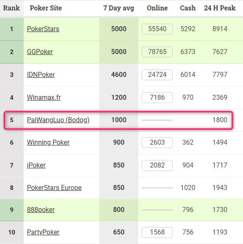Open the PokerStars site link
Viewport: 243px width, 244px height.
pos(43,29)
